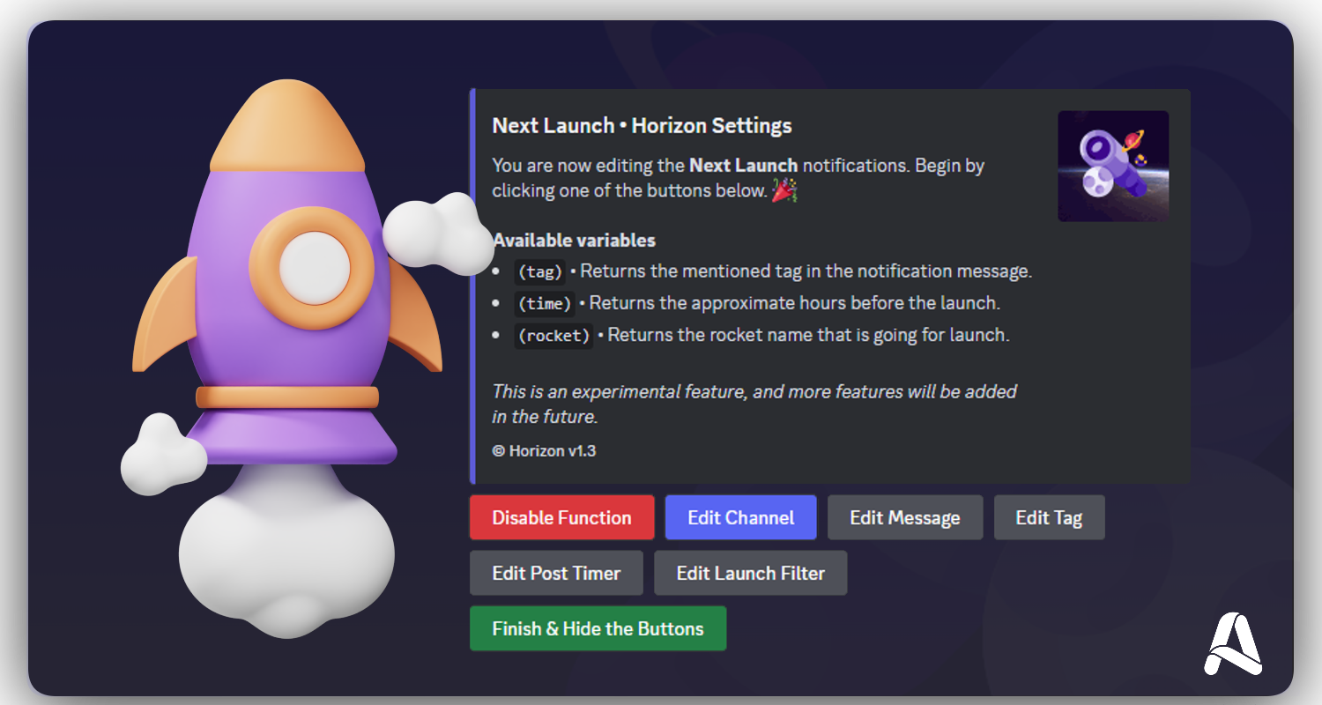Screen dimensions: 1322x705
Task: Click the © Horizon v1.3 footer text
Action: click(x=544, y=450)
